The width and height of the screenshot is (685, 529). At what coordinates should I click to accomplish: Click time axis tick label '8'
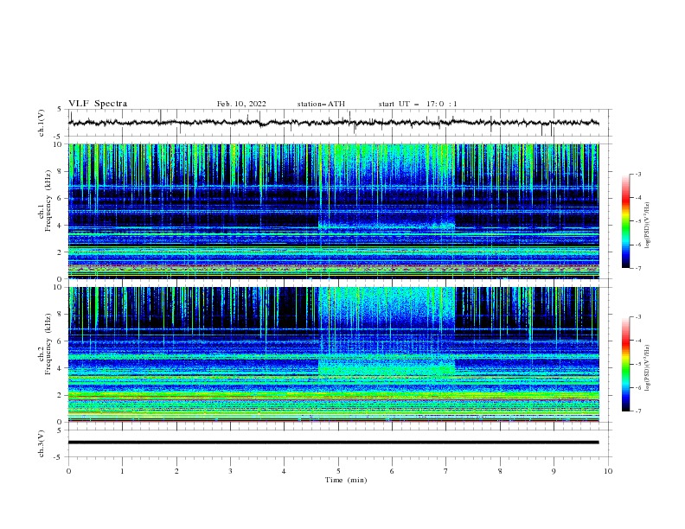click(500, 471)
